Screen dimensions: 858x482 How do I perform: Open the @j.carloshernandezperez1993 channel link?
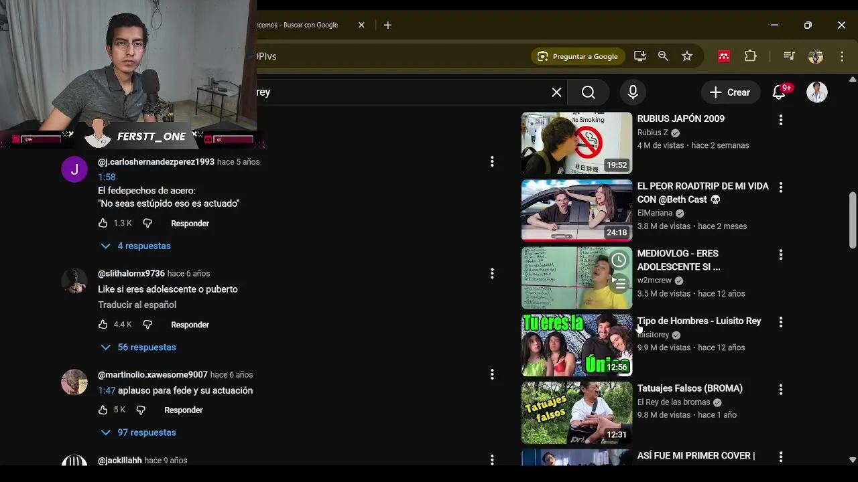[156, 162]
